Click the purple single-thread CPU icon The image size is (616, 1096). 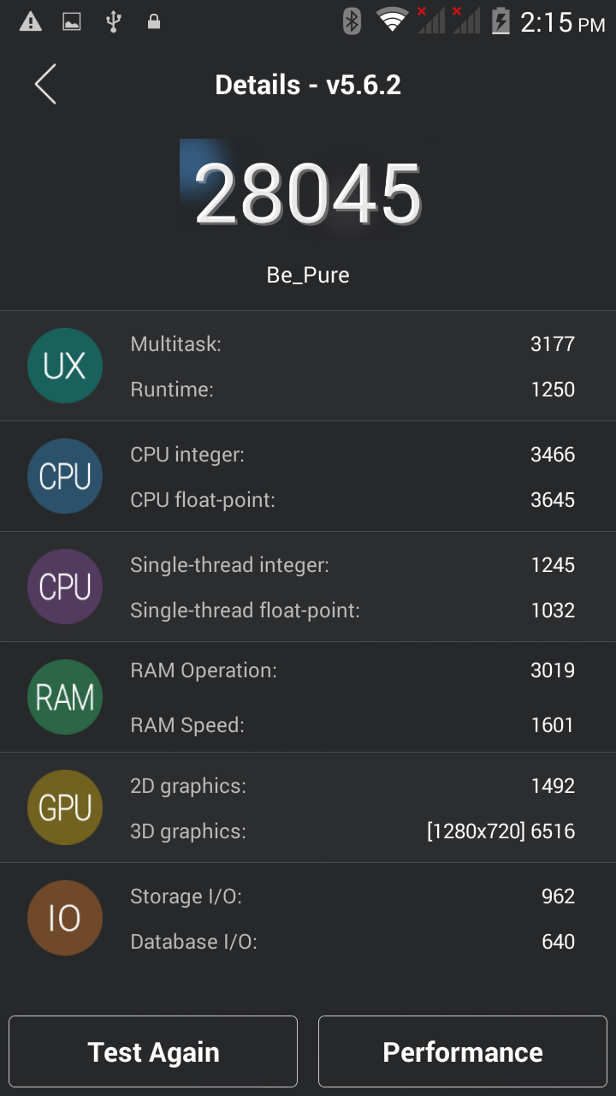click(65, 587)
